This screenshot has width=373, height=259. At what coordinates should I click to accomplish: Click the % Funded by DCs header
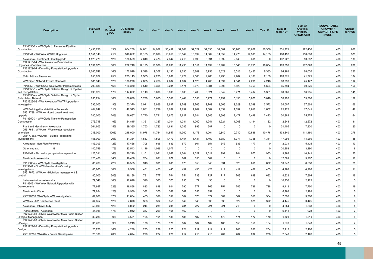click(x=110, y=30)
